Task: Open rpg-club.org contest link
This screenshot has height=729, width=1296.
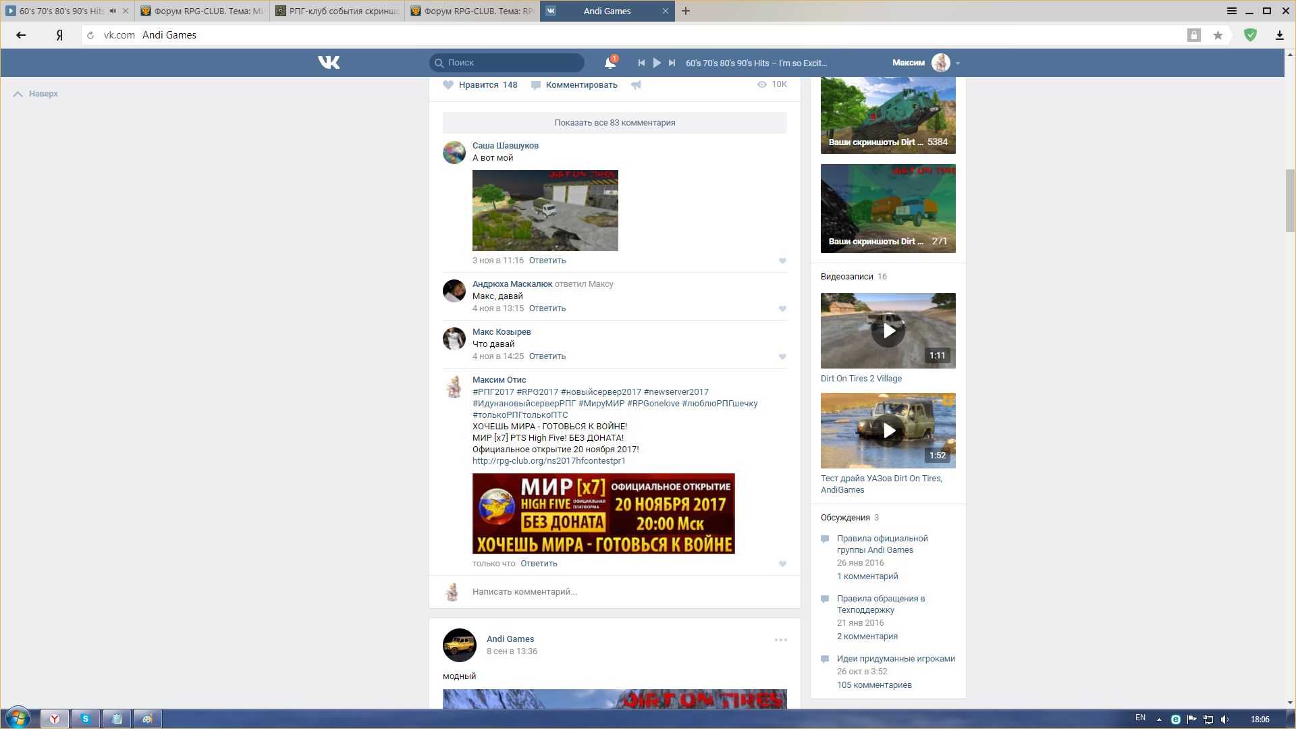Action: click(549, 461)
